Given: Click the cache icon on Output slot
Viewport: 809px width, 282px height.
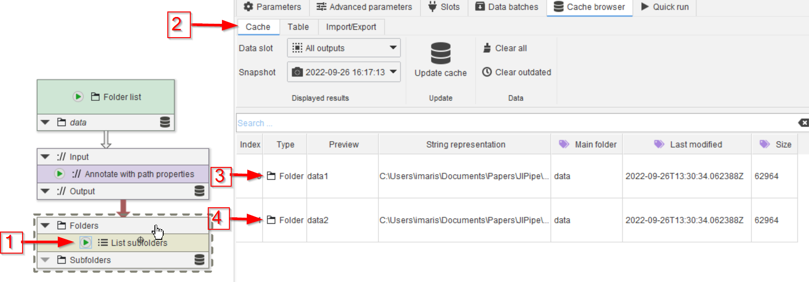Looking at the screenshot, I should coord(199,191).
